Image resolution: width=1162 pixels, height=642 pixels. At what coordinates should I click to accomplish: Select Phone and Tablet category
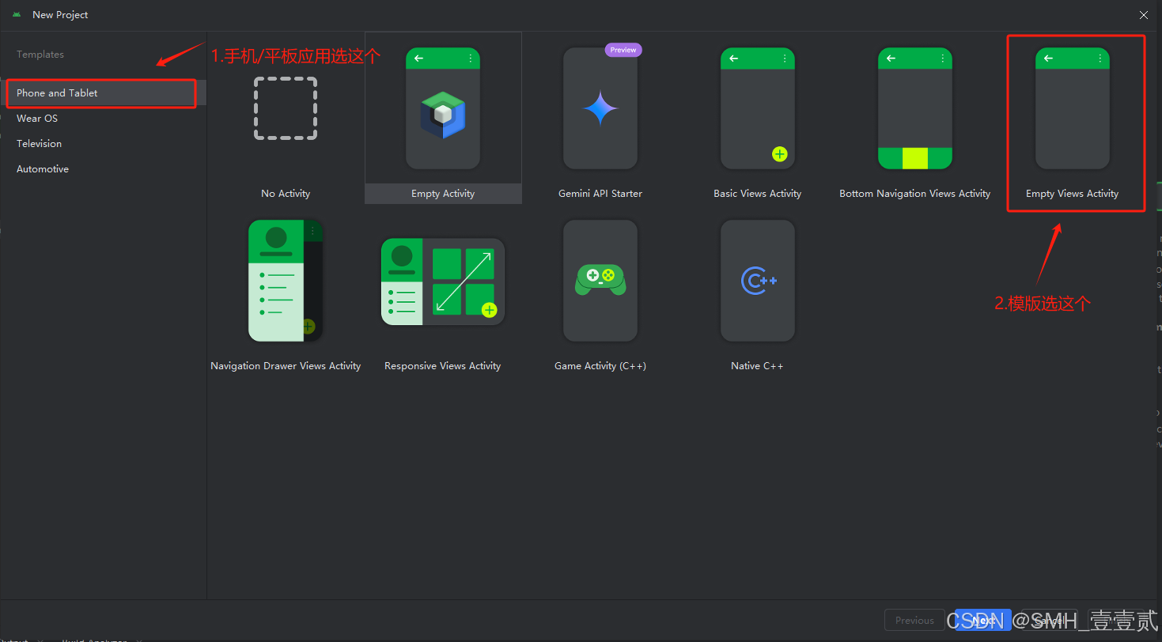coord(103,93)
